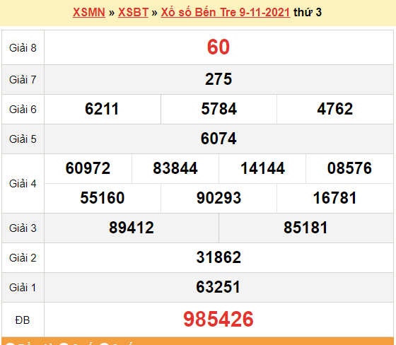Click Giải 4 number 60972

point(88,168)
